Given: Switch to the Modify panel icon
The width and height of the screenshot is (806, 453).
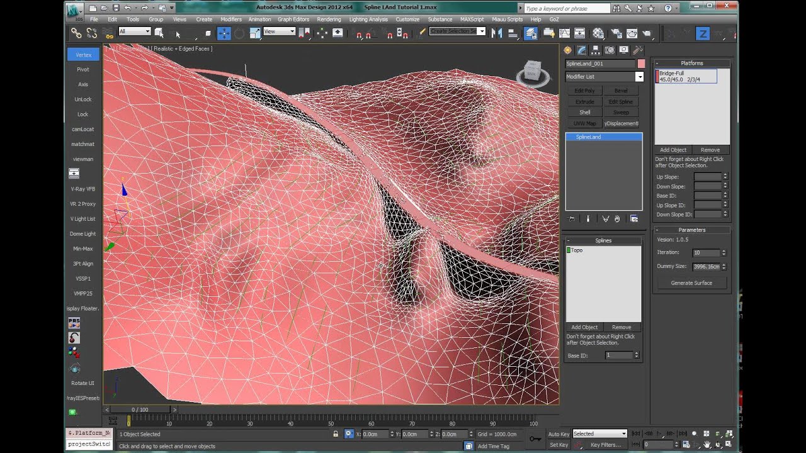Looking at the screenshot, I should pos(581,50).
